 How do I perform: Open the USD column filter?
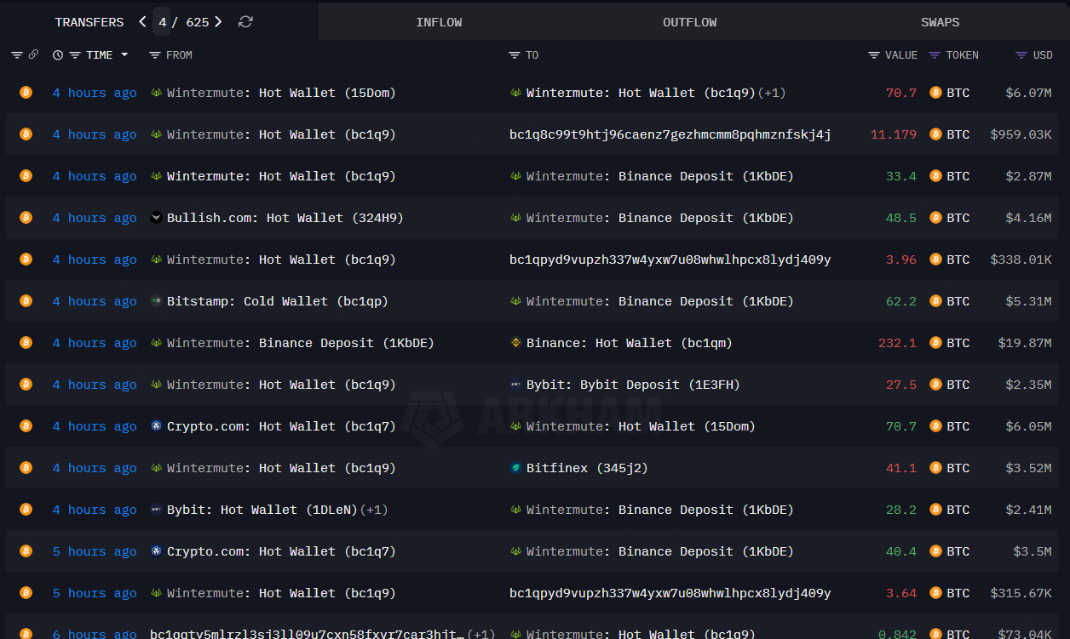click(1021, 55)
